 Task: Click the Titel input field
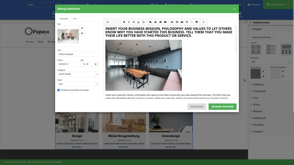[78, 54]
